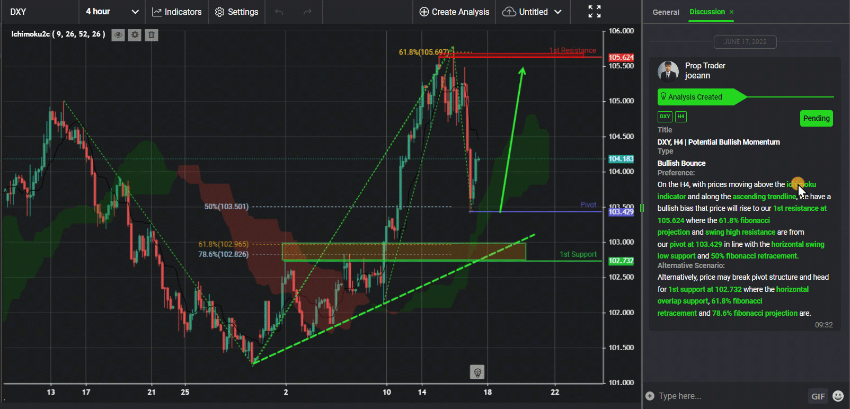Add attachment with plus icon

coord(650,396)
